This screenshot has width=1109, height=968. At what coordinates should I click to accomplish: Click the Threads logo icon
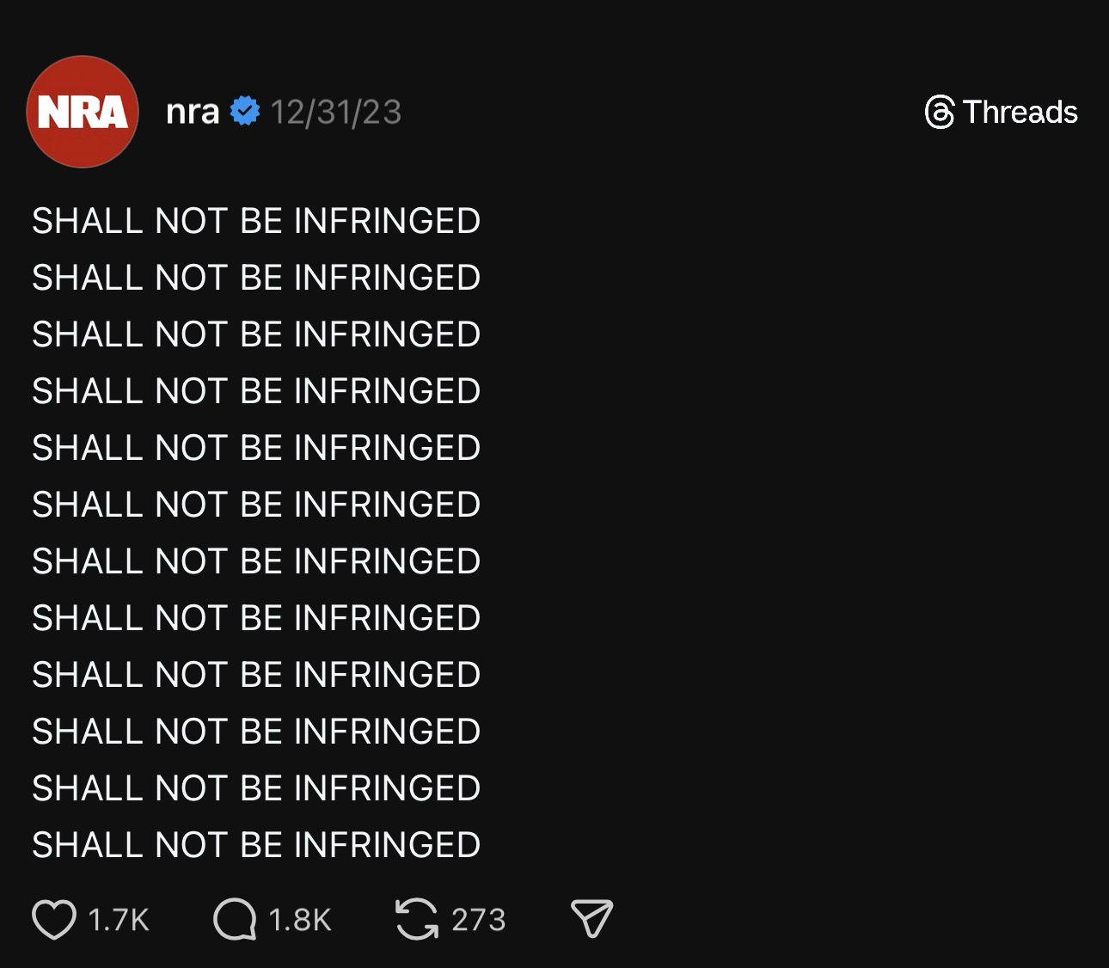coord(940,112)
